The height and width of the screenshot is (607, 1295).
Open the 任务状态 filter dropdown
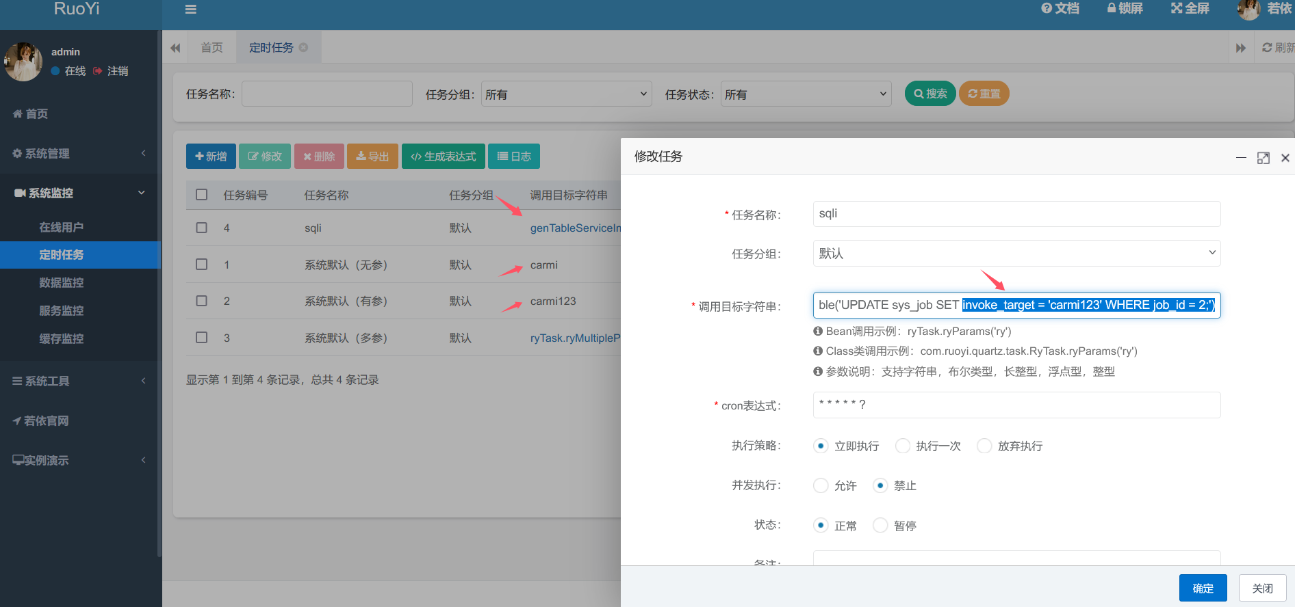pos(806,94)
